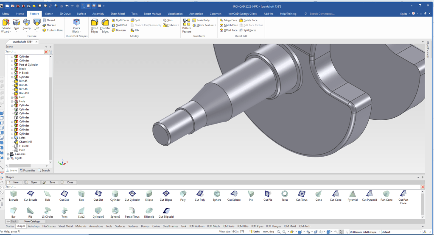This screenshot has height=235, width=434.
Task: Click the More Catalogs button
Action: tap(32, 221)
